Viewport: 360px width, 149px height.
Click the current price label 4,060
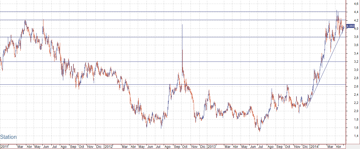click(350, 26)
